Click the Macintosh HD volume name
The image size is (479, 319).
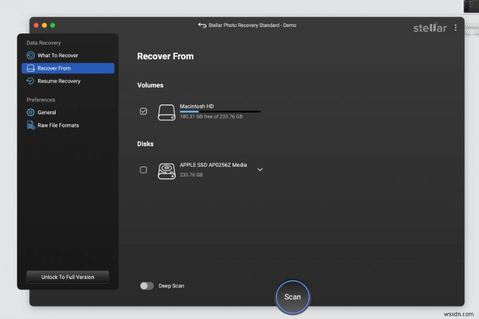tap(197, 106)
